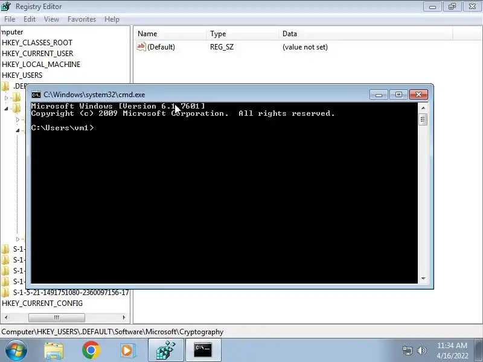Screen dimensions: 483x362
Task: Minimize the Registry Editor window
Action: pyautogui.click(x=432, y=7)
